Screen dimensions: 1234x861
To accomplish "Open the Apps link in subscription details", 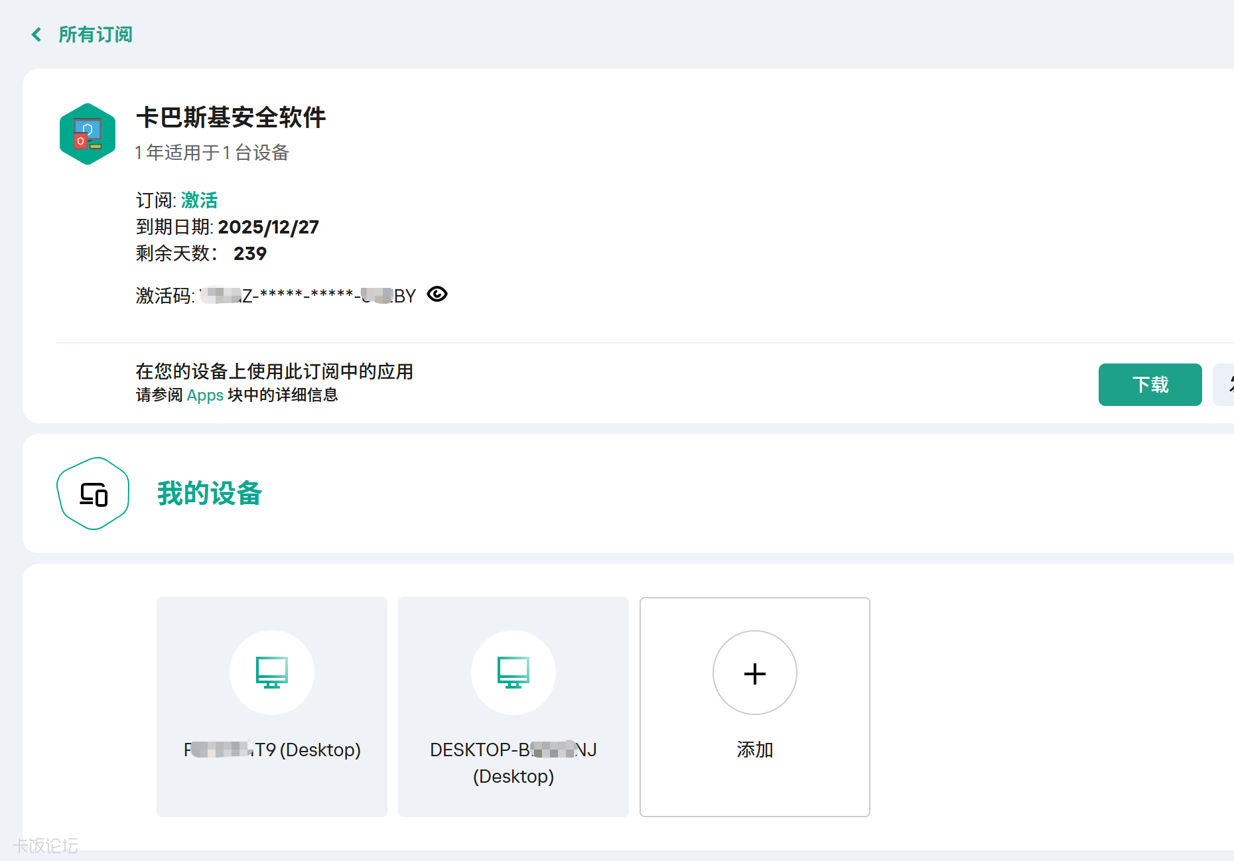I will point(205,395).
